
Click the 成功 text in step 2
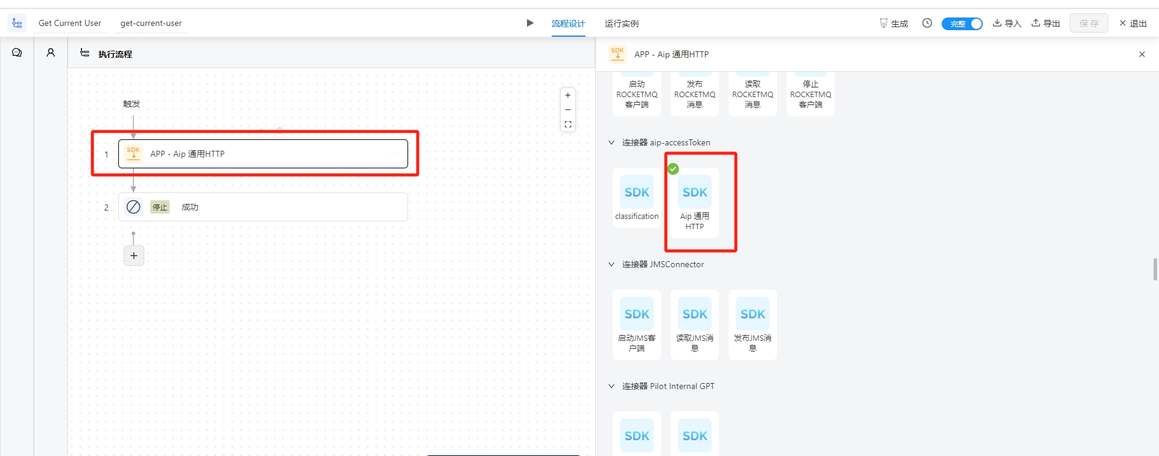190,207
